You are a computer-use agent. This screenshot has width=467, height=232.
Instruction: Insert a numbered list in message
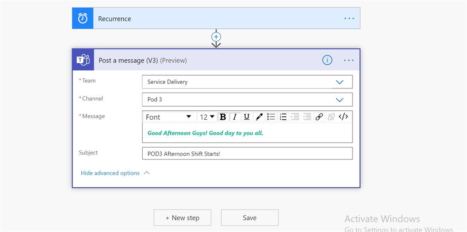coord(283,117)
